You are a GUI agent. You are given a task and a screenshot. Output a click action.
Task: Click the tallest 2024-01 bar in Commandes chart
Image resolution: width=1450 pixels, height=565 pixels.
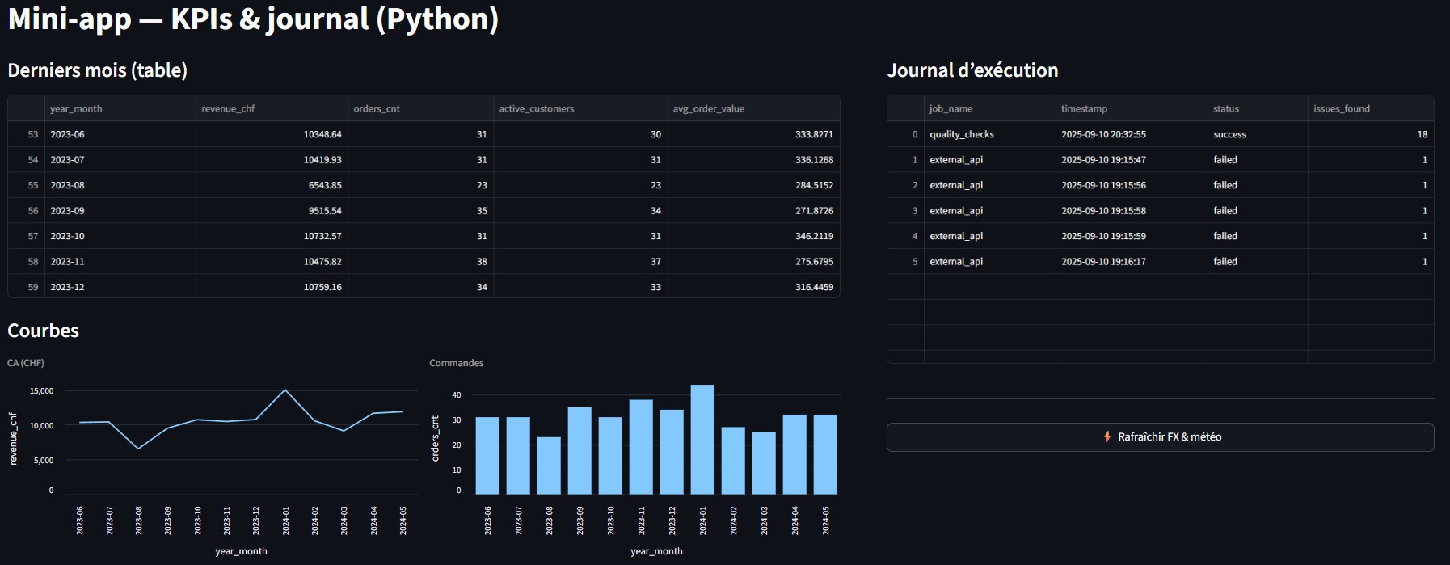tap(702, 441)
